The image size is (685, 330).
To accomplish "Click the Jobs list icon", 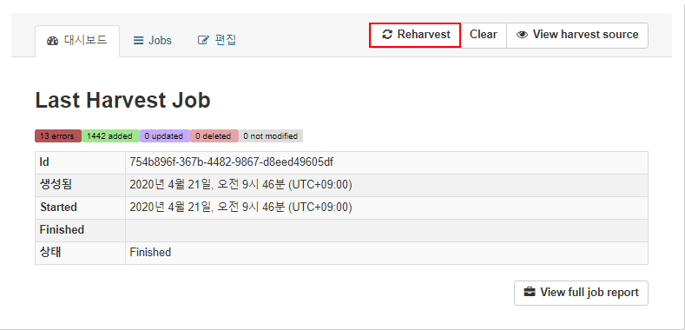I will point(139,41).
